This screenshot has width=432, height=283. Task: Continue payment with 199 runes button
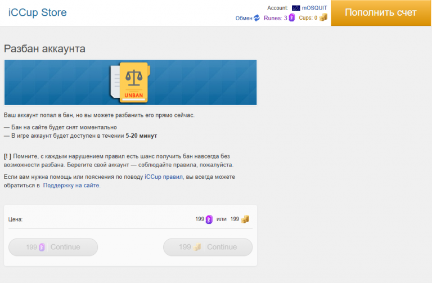[x=53, y=247]
